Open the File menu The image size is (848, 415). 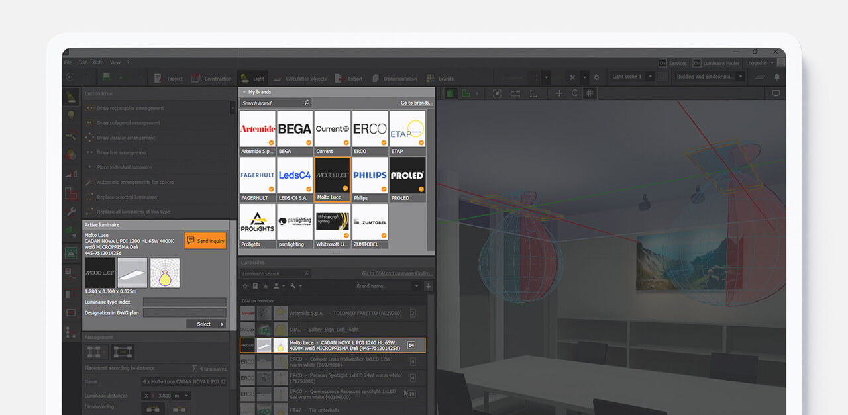pyautogui.click(x=68, y=62)
